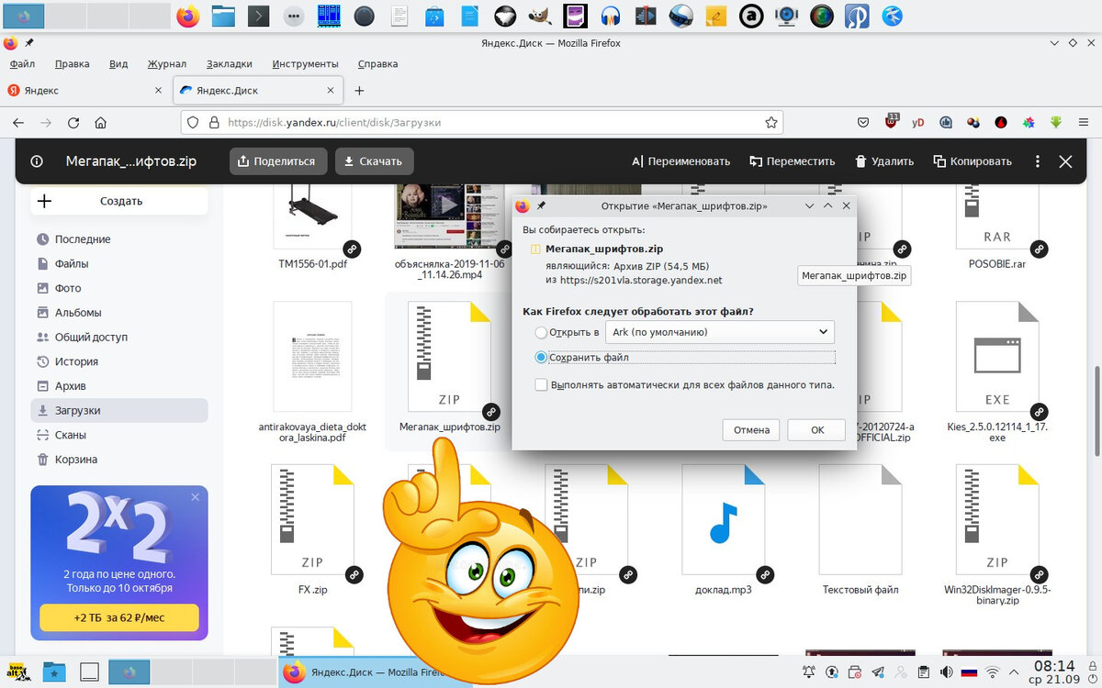Click Копировать in the action bar
The width and height of the screenshot is (1102, 688).
973,161
